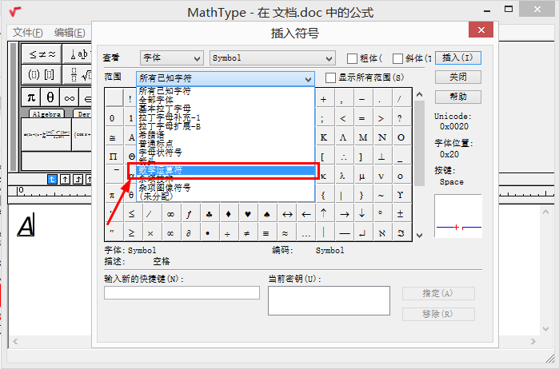Switch to the Algebra tab
Viewport: 559px width, 369px height.
click(x=46, y=114)
